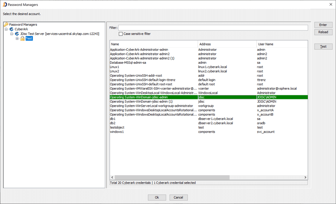Click user name administrator@vsphere.local

coord(277,89)
